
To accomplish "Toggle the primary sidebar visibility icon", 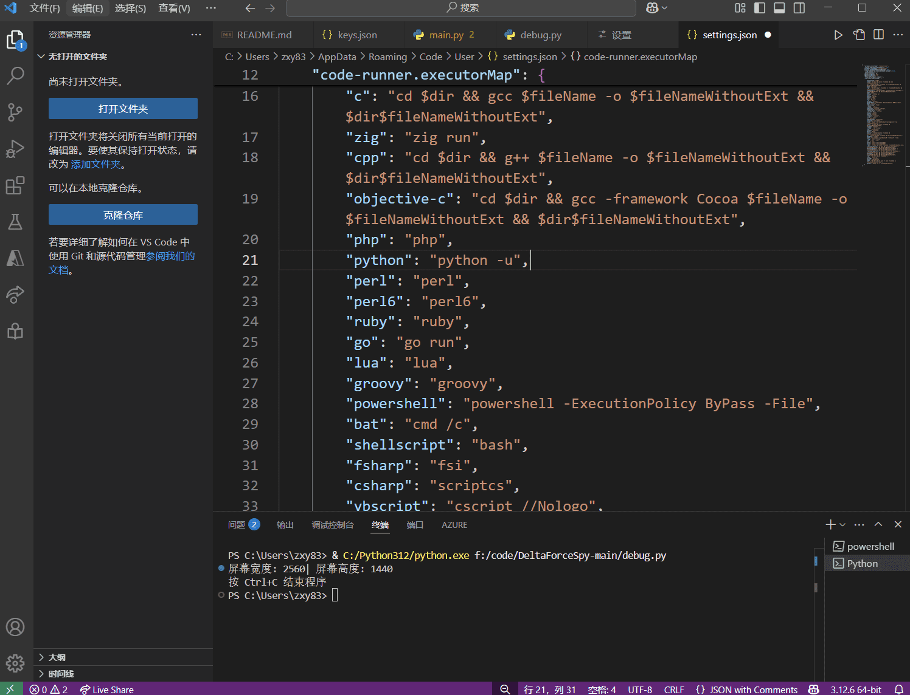I will [x=759, y=8].
